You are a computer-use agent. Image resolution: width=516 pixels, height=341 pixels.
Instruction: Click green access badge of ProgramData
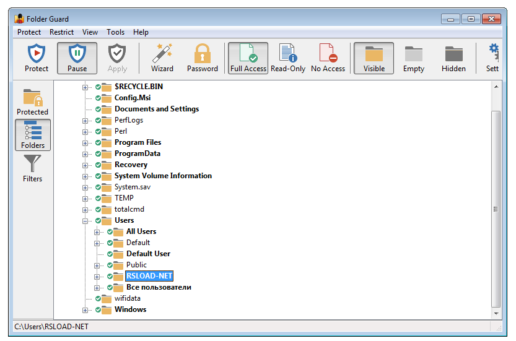98,153
